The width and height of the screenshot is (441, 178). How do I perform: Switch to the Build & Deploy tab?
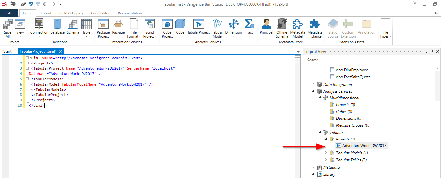tap(71, 13)
